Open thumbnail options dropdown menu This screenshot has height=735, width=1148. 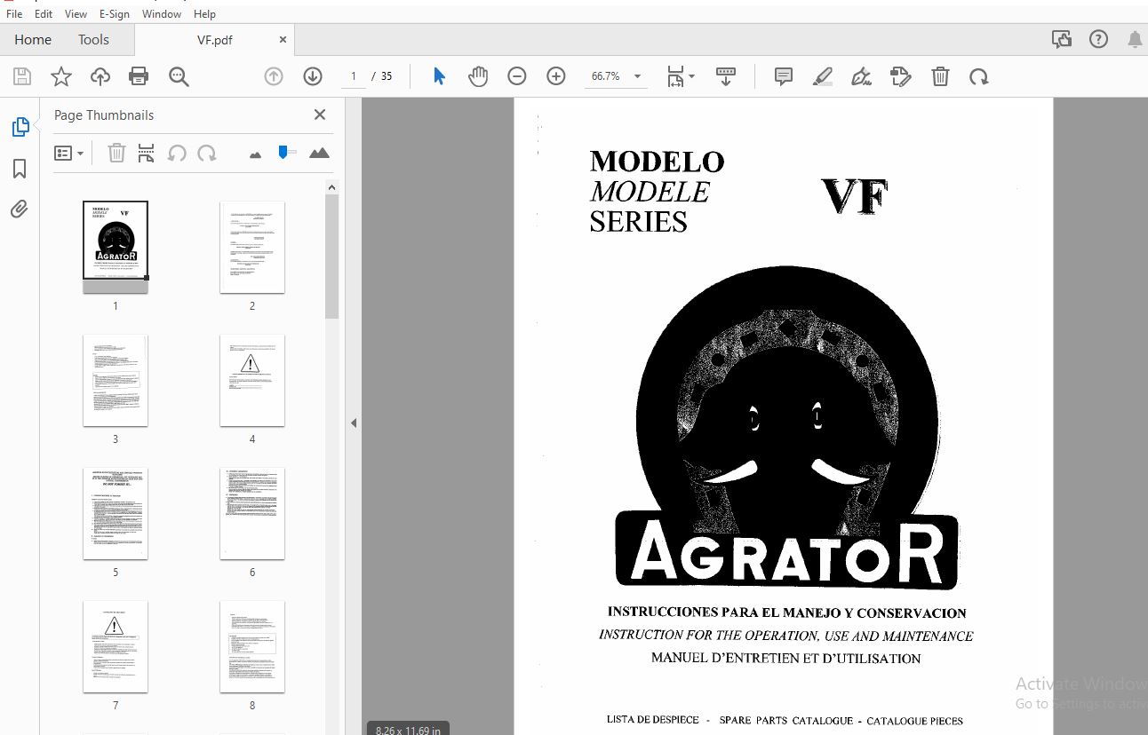point(69,154)
